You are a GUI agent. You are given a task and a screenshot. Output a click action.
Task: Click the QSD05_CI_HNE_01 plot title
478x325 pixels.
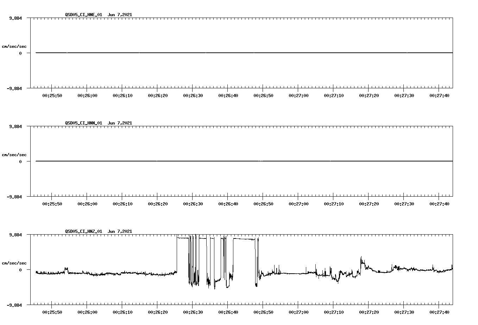(x=99, y=14)
